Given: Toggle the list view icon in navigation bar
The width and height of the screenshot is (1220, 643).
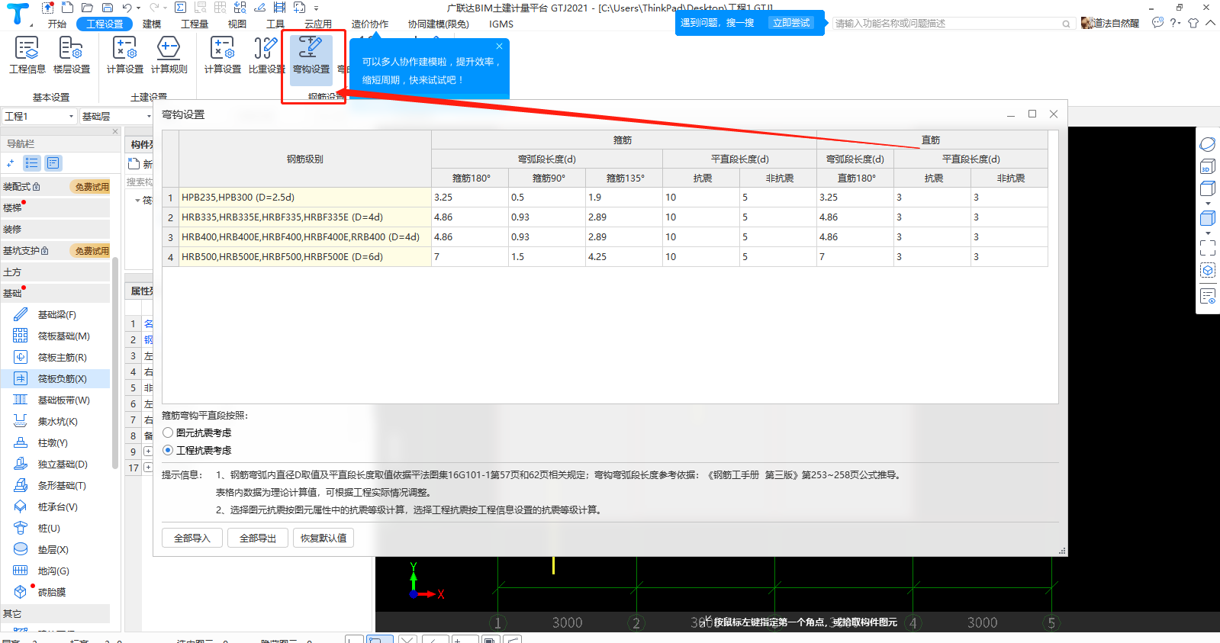Looking at the screenshot, I should (31, 163).
